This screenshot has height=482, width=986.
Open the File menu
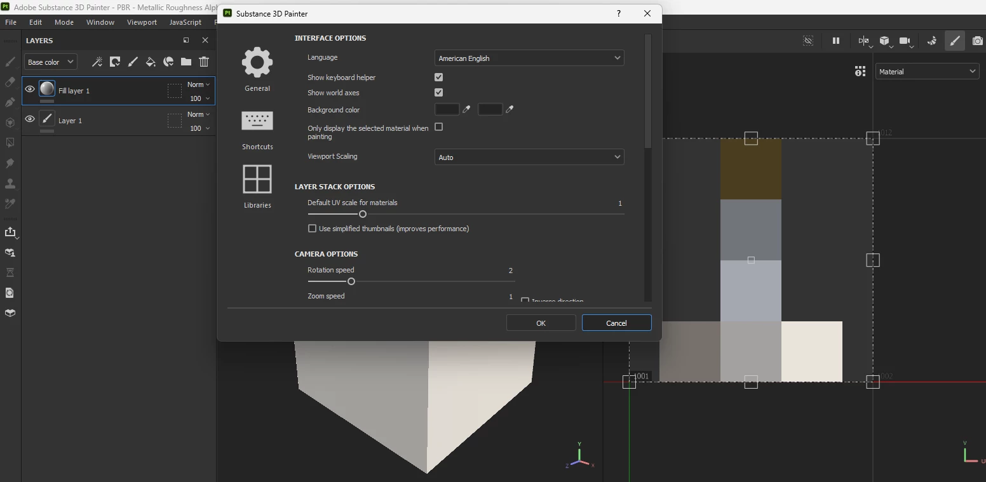point(11,22)
